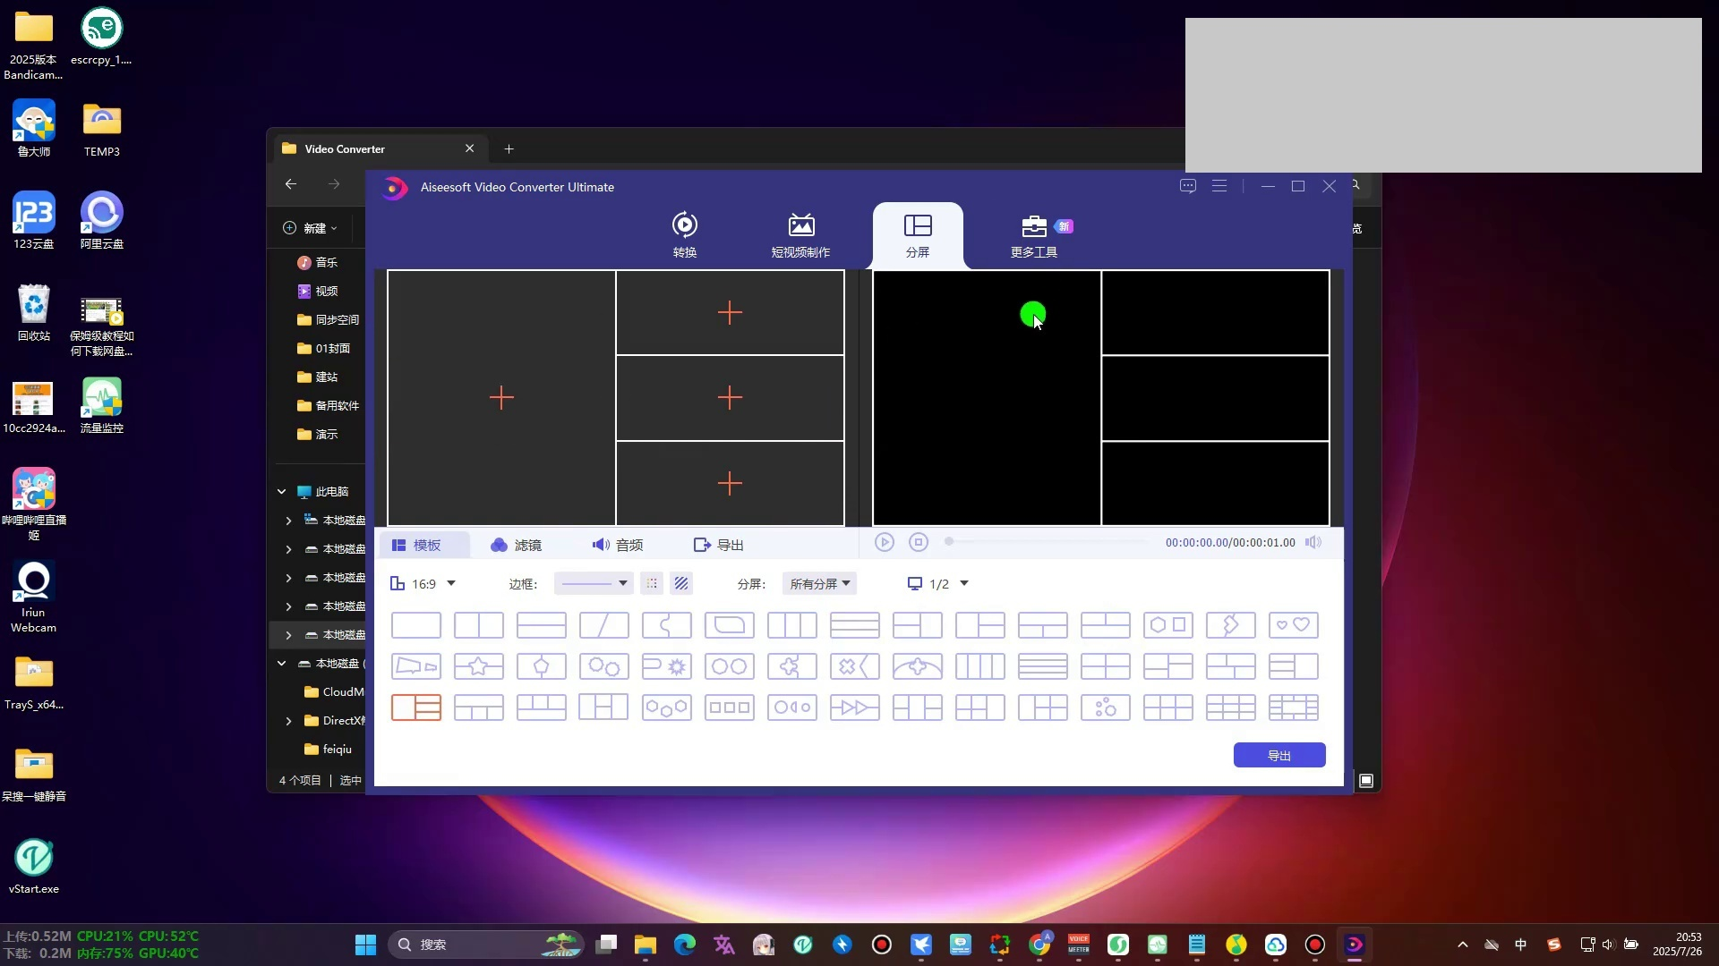Toggle the dotted border pattern button

[x=652, y=583]
